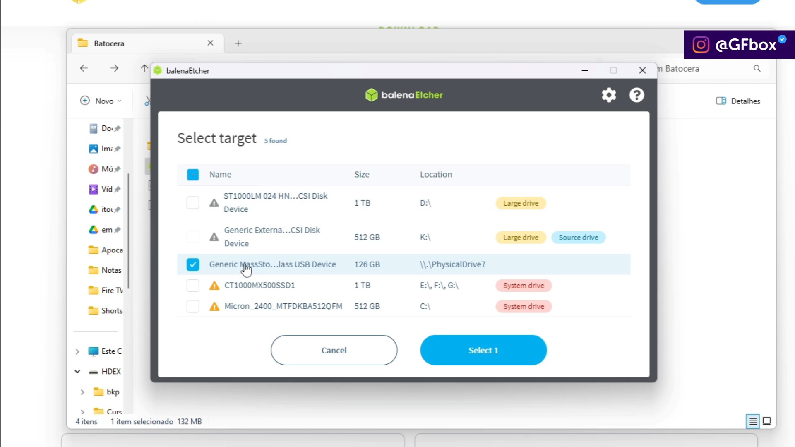Switch Explorer to details list view icon
This screenshot has height=447, width=795.
click(x=753, y=421)
